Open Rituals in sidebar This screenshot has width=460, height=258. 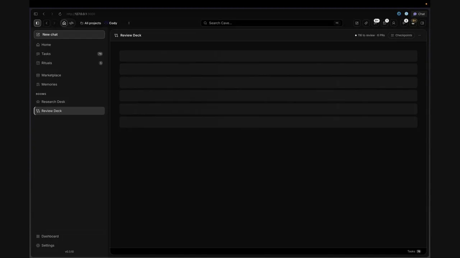click(x=69, y=63)
